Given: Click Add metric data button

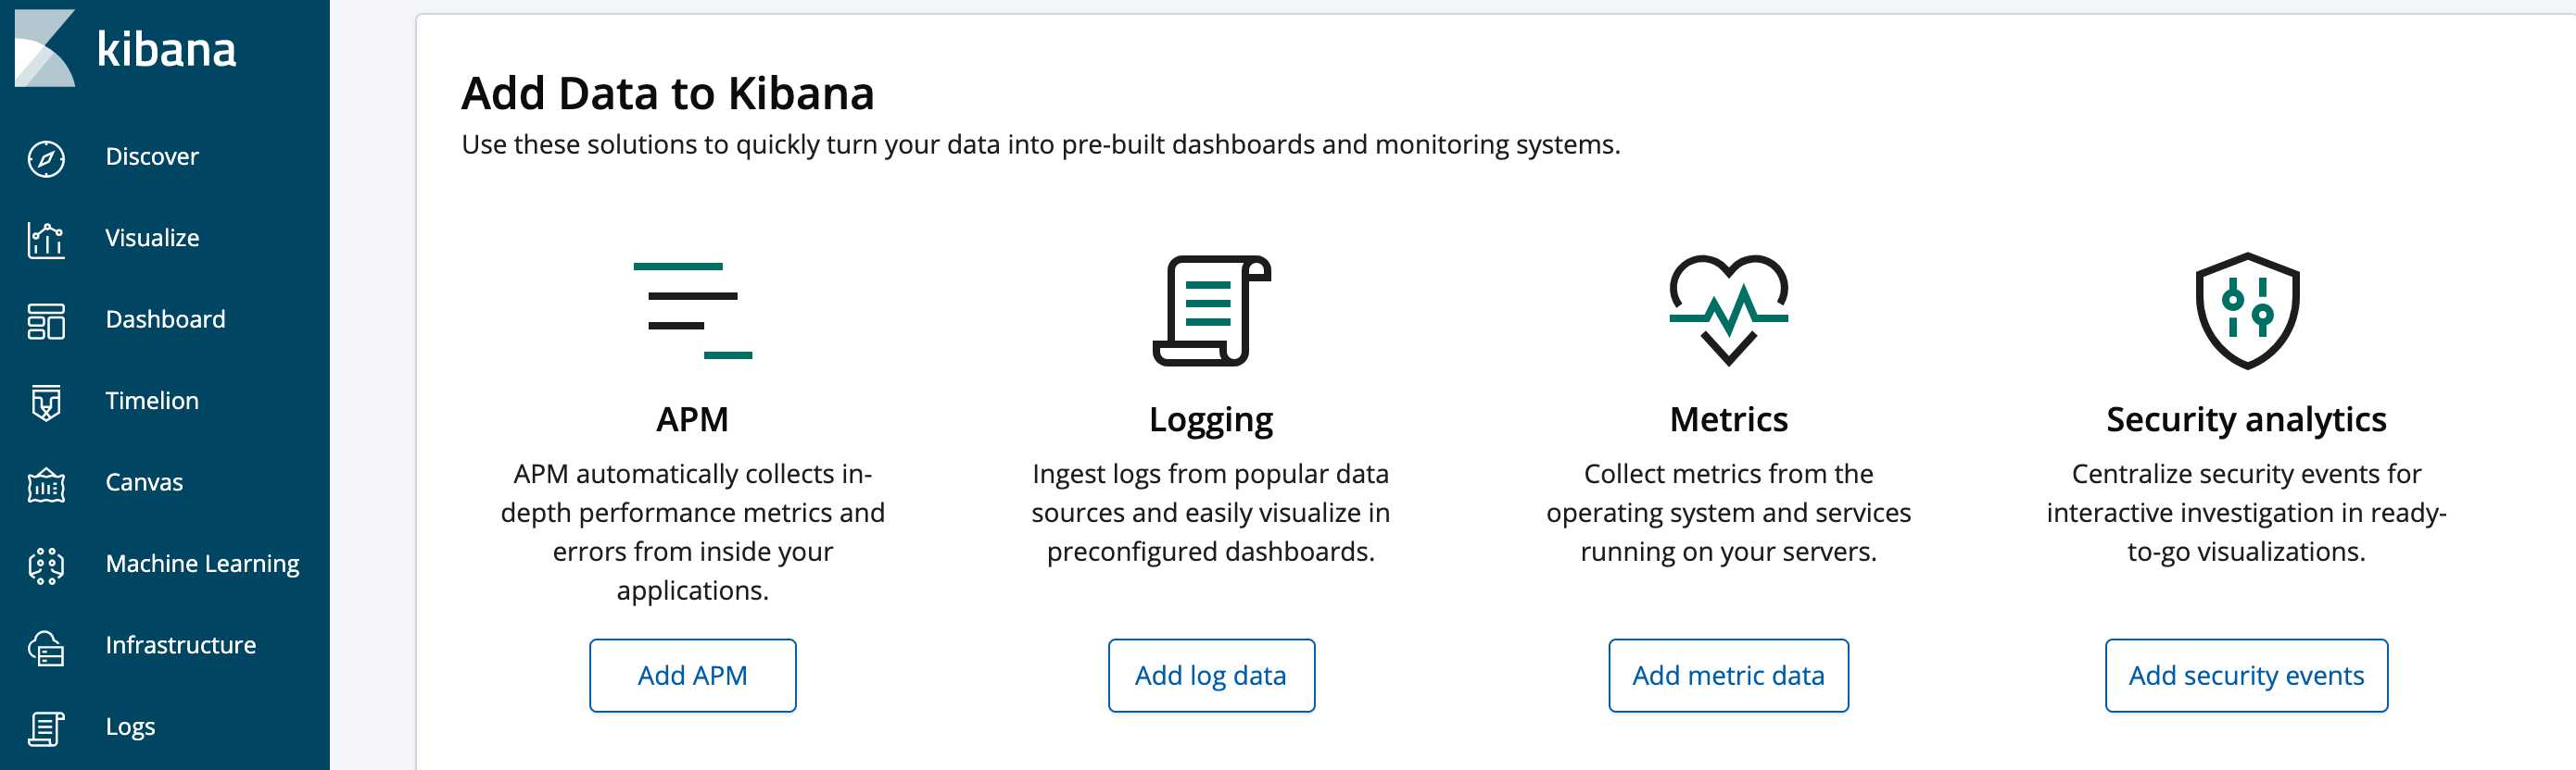Looking at the screenshot, I should [1728, 675].
